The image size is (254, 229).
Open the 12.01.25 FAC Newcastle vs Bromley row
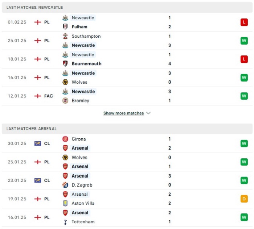pos(127,96)
